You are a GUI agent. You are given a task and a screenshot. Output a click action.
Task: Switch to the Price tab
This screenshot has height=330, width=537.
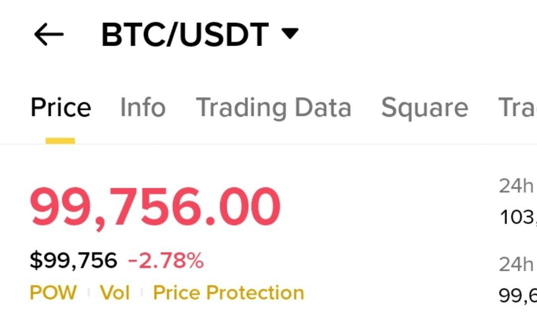point(61,108)
